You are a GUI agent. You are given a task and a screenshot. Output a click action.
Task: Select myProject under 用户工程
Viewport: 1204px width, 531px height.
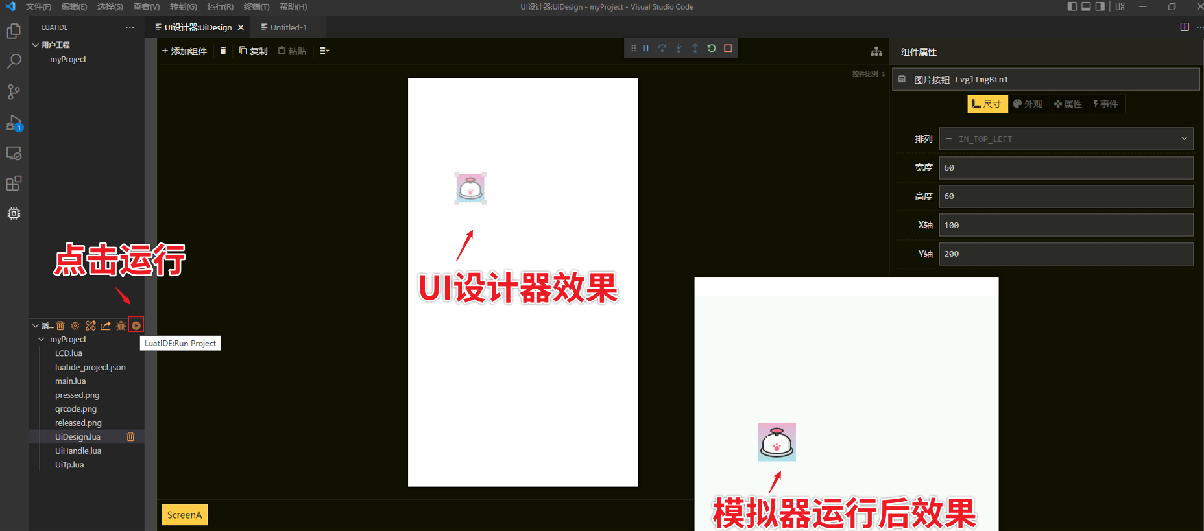(68, 59)
